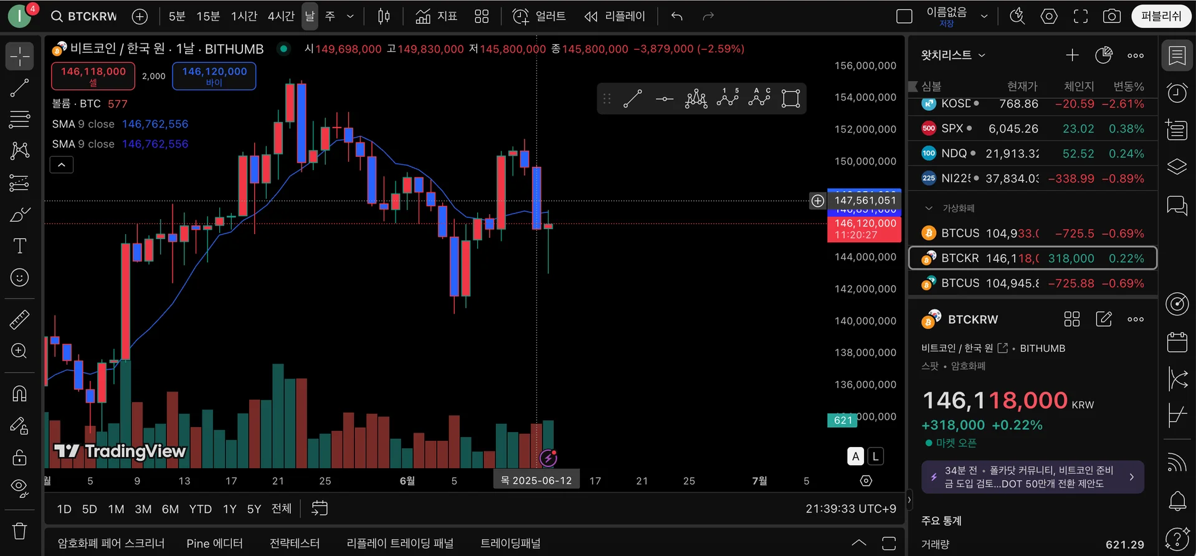Click the trash remove drawings icon
The image size is (1196, 556).
click(19, 531)
